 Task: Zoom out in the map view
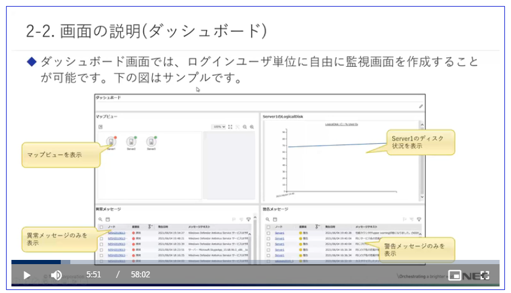point(245,127)
